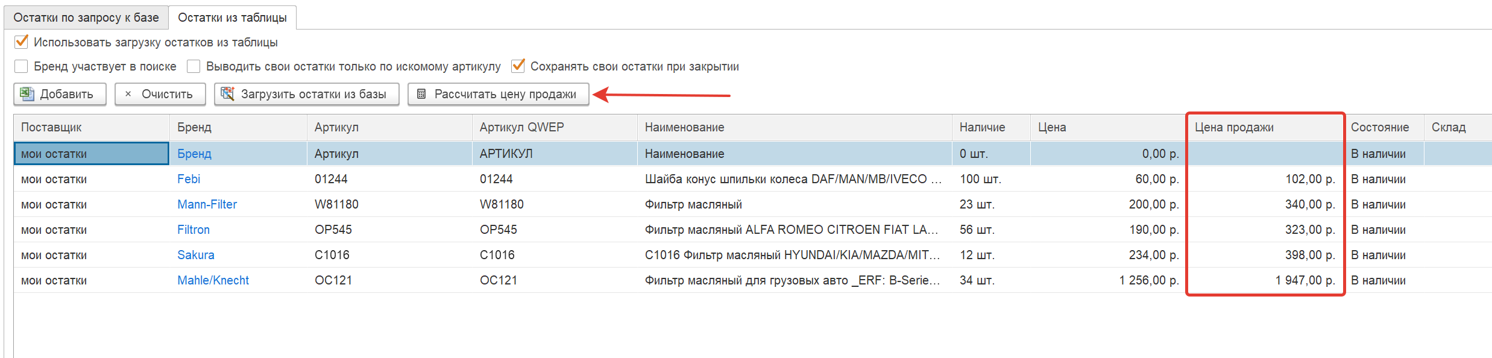Uncheck Использовать загрузку остатков из таблицы
This screenshot has height=358, width=1492.
pos(21,42)
